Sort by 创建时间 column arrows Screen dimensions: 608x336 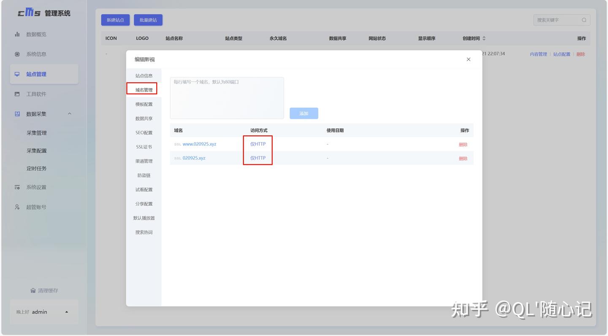pyautogui.click(x=484, y=38)
